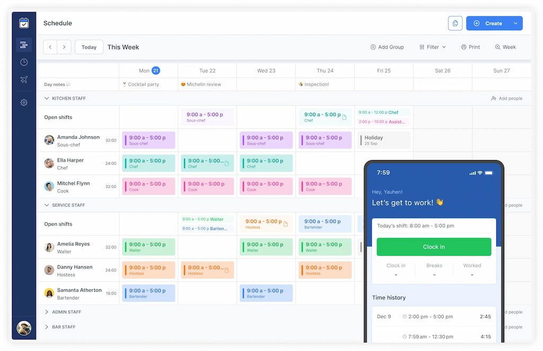Open the time off airplane icon in sidebar
The width and height of the screenshot is (543, 351).
pyautogui.click(x=24, y=80)
